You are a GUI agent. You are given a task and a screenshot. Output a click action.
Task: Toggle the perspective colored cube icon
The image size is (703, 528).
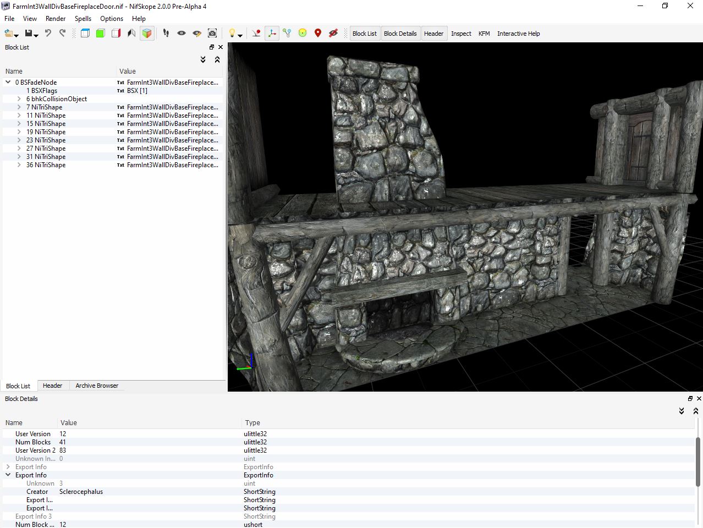(147, 34)
